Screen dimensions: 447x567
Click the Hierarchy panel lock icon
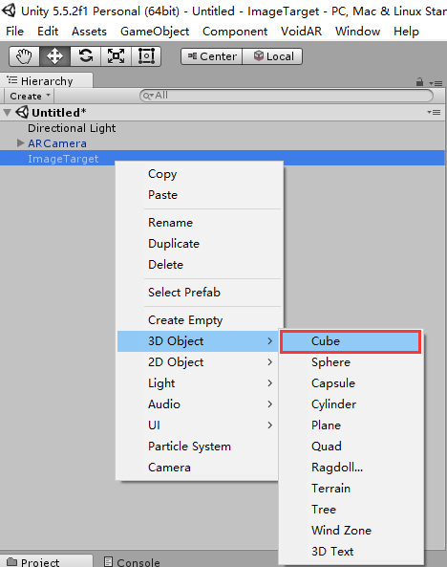tap(419, 82)
